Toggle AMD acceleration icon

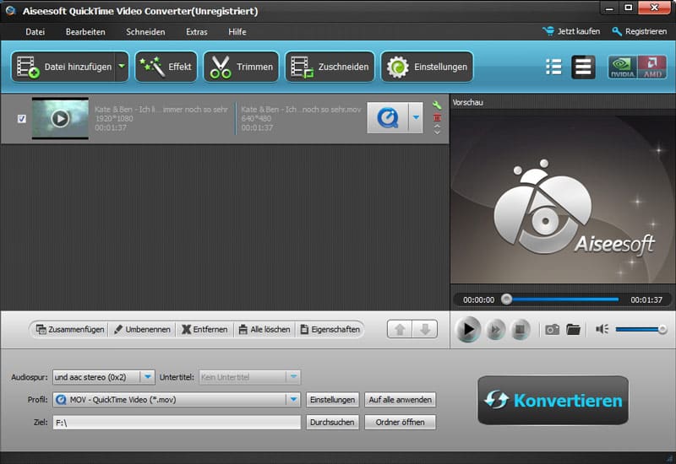point(652,67)
